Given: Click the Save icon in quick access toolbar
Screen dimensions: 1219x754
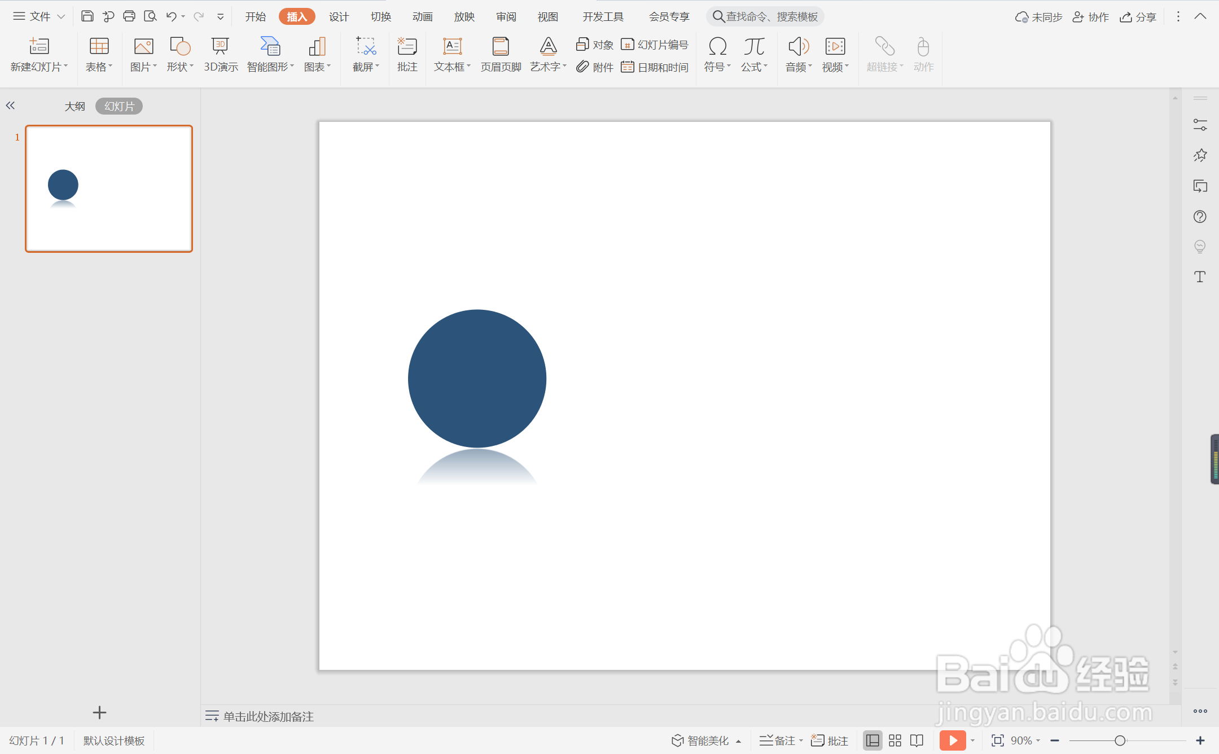Looking at the screenshot, I should click(x=87, y=16).
